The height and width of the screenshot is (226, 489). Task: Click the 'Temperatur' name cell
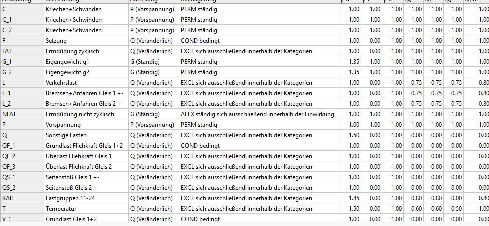pyautogui.click(x=86, y=209)
